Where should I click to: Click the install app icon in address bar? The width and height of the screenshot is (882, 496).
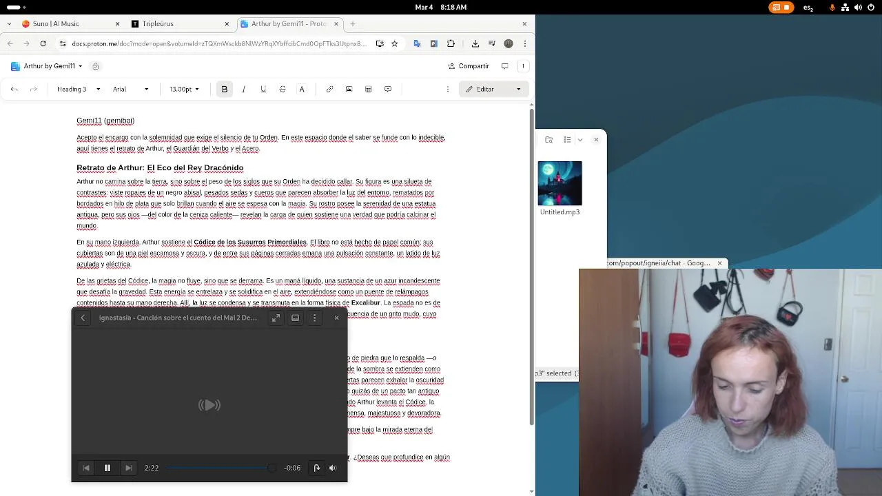click(380, 43)
